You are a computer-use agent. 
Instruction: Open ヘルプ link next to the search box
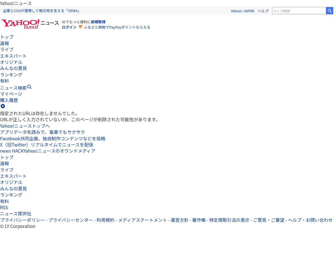pos(263,11)
